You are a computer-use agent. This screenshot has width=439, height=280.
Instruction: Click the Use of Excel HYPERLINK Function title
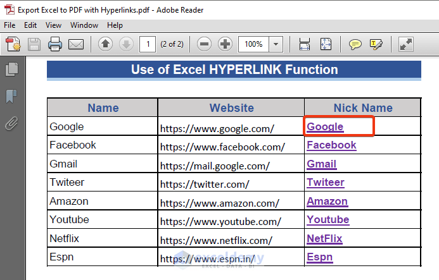(x=234, y=70)
